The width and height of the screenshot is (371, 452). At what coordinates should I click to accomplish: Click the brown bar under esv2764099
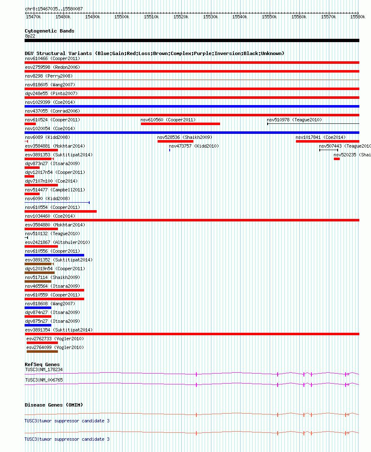[43, 352]
